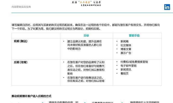Click the '目标' column header
The height and width of the screenshot is (103, 173).
pyautogui.click(x=86, y=36)
